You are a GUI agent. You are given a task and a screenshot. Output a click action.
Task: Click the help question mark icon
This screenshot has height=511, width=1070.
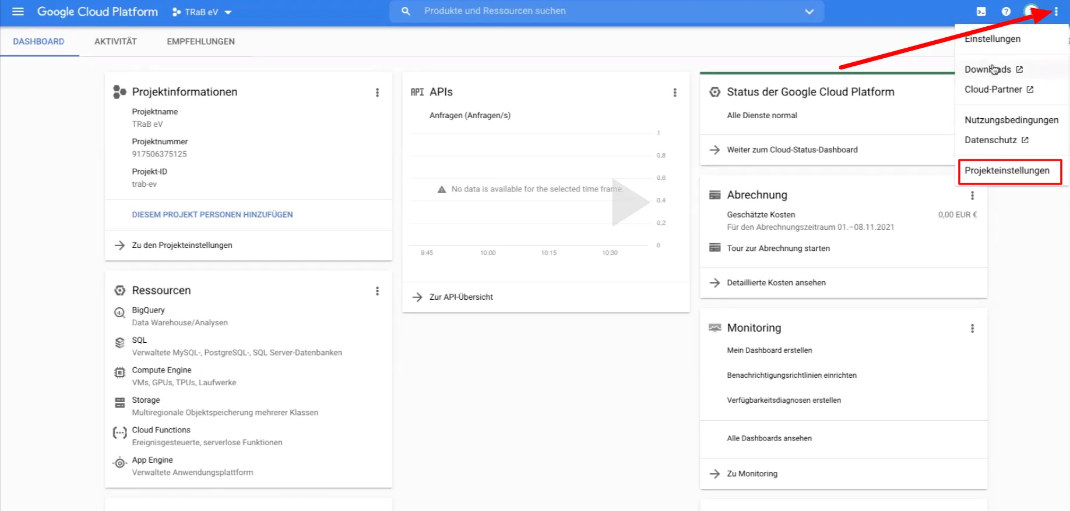(x=1006, y=12)
